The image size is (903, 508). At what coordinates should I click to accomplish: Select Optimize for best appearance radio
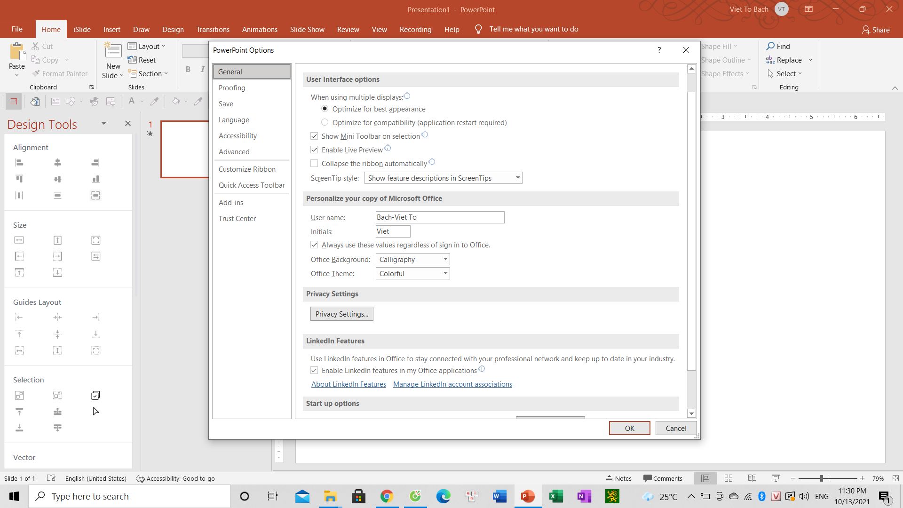(x=325, y=109)
